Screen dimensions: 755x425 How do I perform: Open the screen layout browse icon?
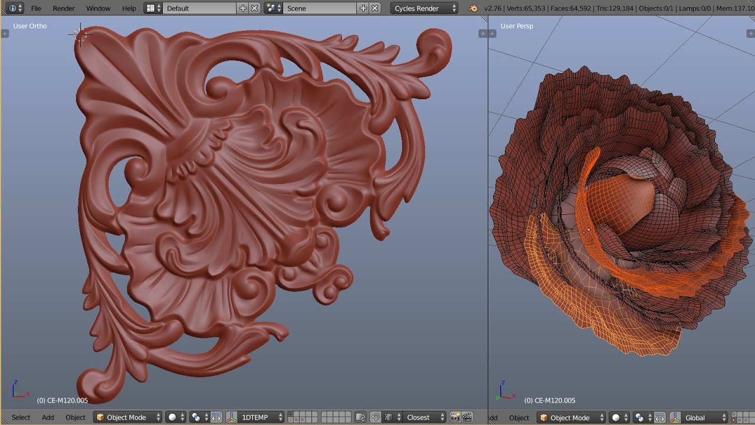(153, 8)
